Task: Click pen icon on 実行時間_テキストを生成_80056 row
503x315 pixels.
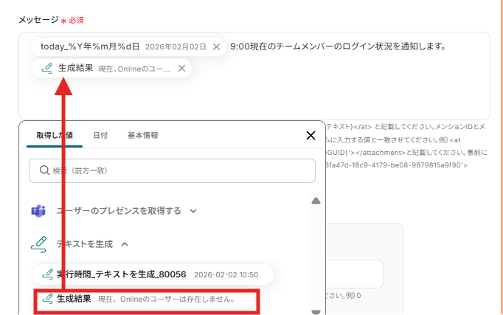Action: 47,274
